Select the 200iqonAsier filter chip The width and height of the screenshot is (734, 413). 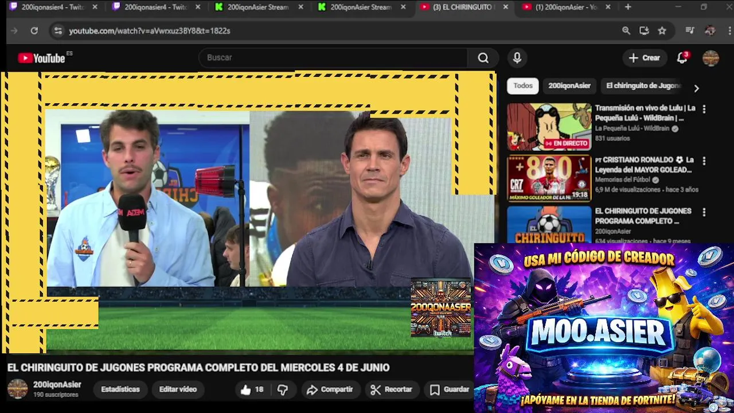tap(569, 85)
